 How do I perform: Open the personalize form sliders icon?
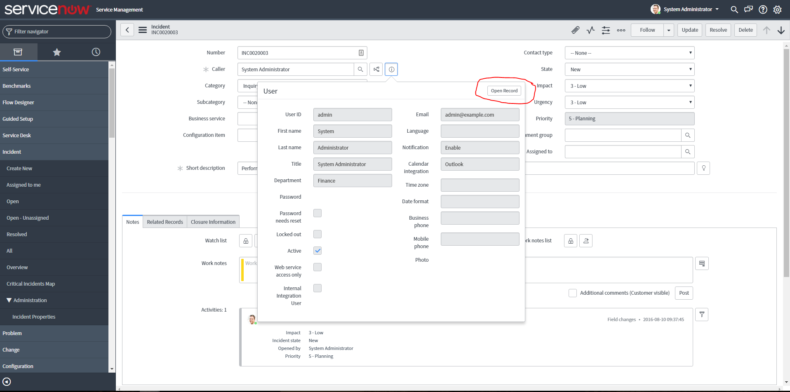[x=606, y=30]
